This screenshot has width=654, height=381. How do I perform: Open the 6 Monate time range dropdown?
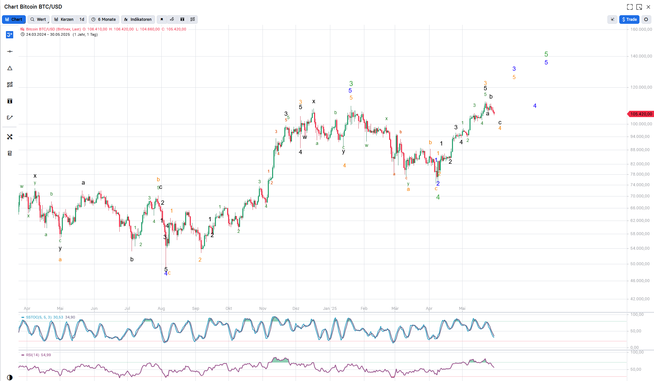104,20
